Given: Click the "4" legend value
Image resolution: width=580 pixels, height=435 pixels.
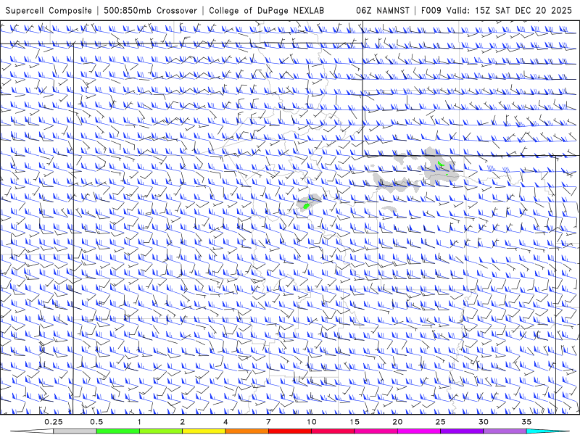Looking at the screenshot, I should tap(225, 422).
